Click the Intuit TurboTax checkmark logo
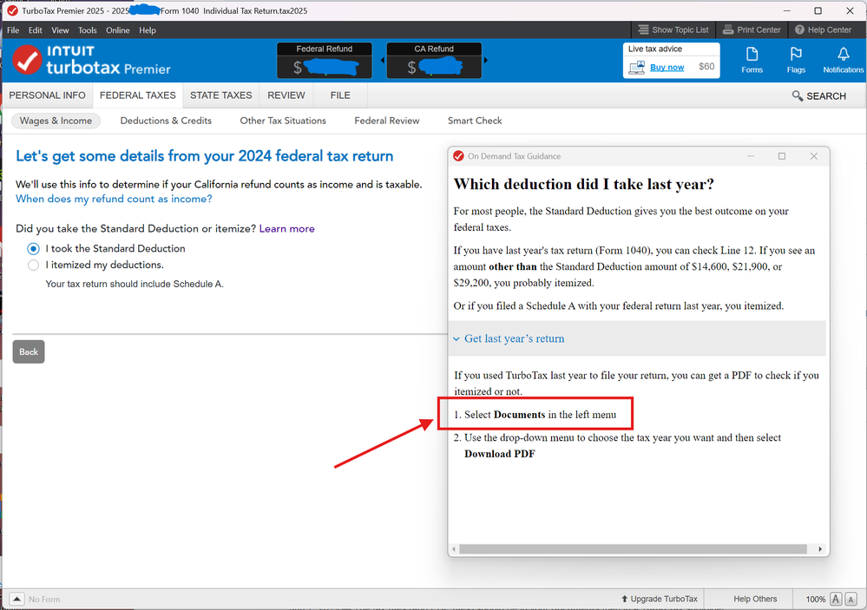867x610 pixels. [x=27, y=60]
